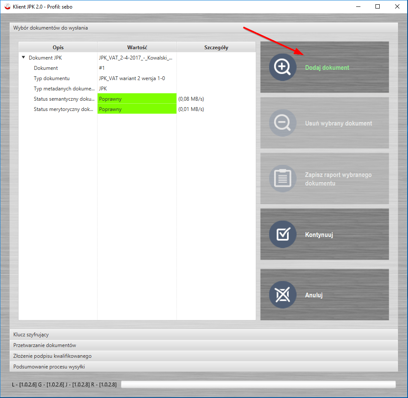The width and height of the screenshot is (408, 398).
Task: Select the green Poprawny semantic status cell
Action: tap(137, 99)
